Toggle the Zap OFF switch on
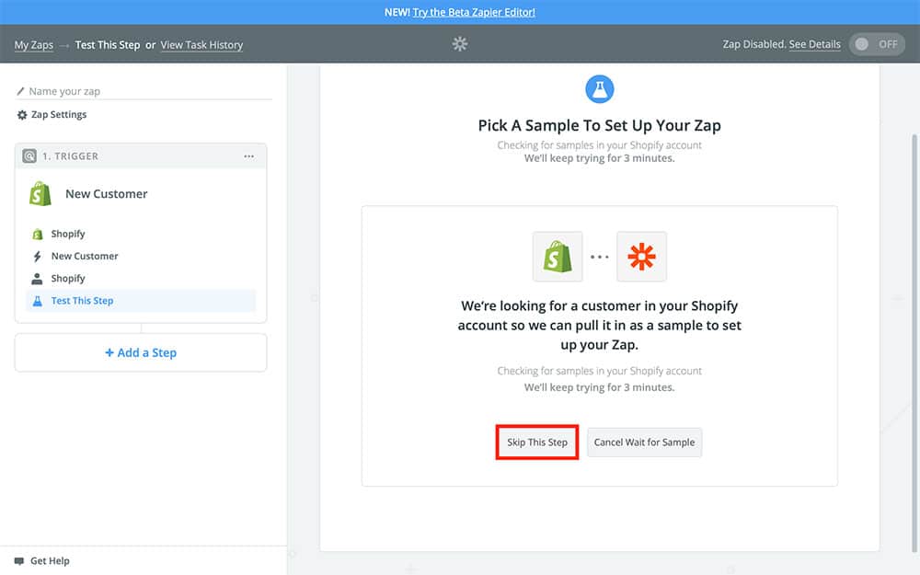920x575 pixels. [x=876, y=44]
